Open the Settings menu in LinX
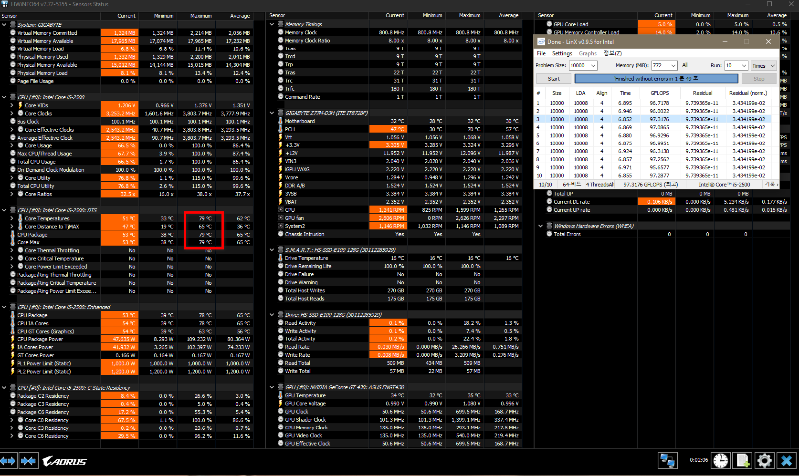This screenshot has width=799, height=476. coord(562,53)
